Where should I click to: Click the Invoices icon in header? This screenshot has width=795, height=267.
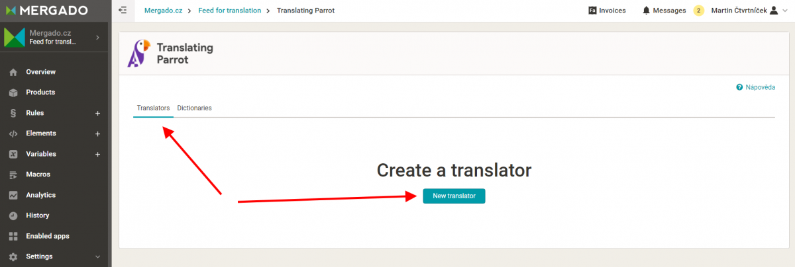click(592, 11)
